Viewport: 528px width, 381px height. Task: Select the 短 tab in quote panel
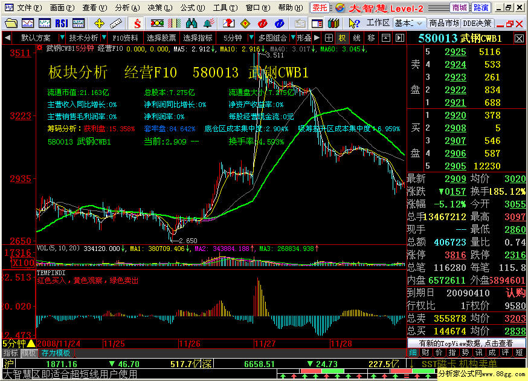pos(519,353)
